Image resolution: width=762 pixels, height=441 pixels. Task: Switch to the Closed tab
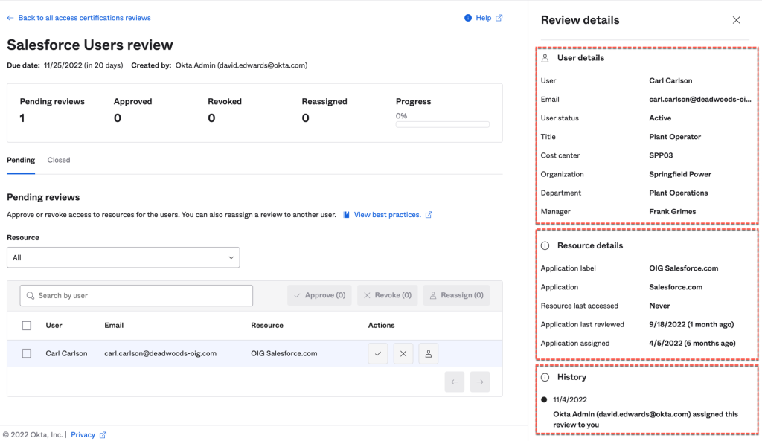pyautogui.click(x=59, y=160)
